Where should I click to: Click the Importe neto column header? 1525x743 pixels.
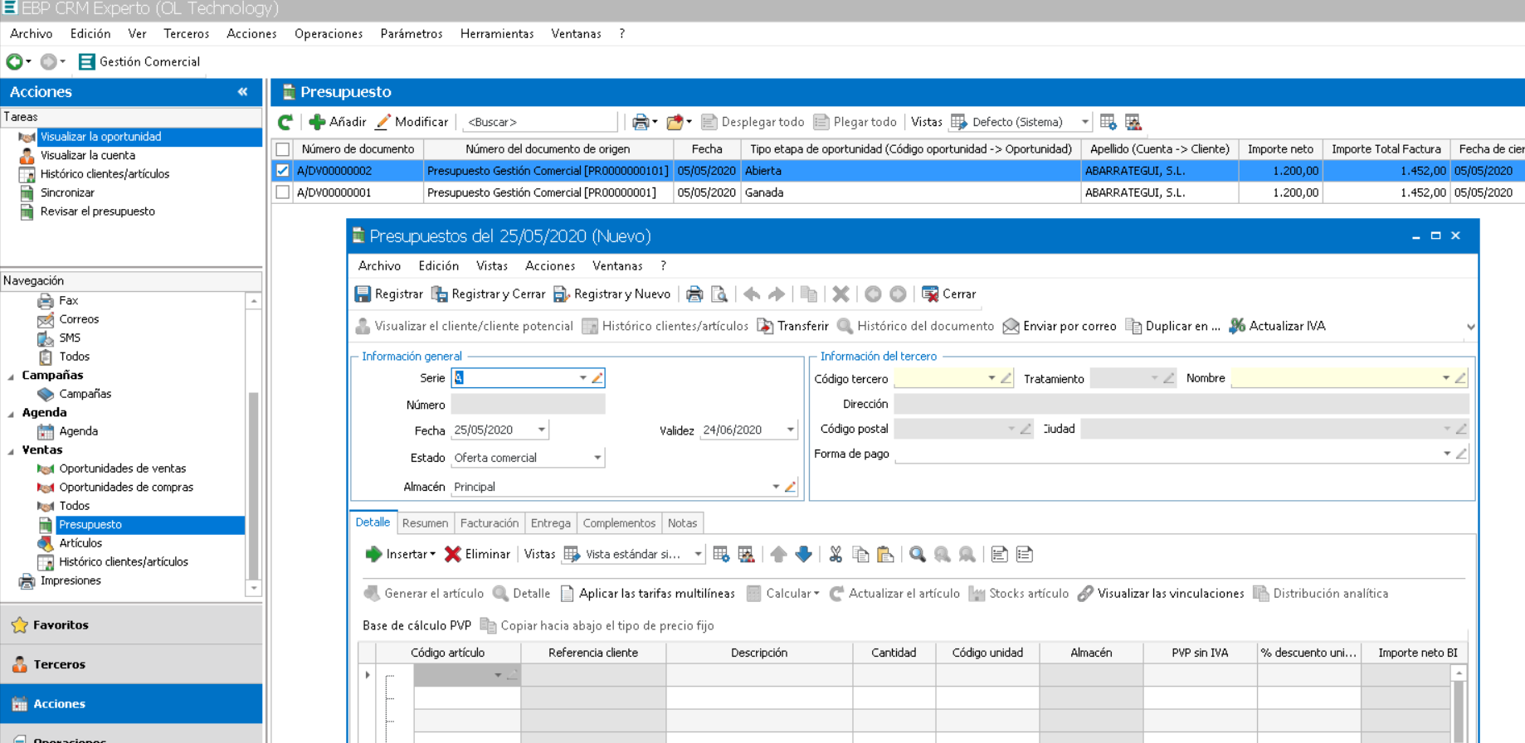pos(1280,149)
